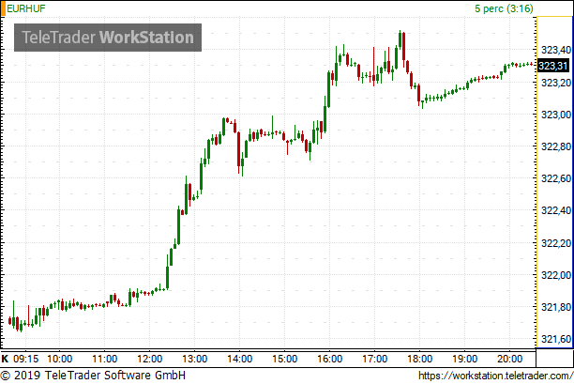574x384 pixels.
Task: Click the EURHUF symbol label
Action: pyautogui.click(x=26, y=8)
